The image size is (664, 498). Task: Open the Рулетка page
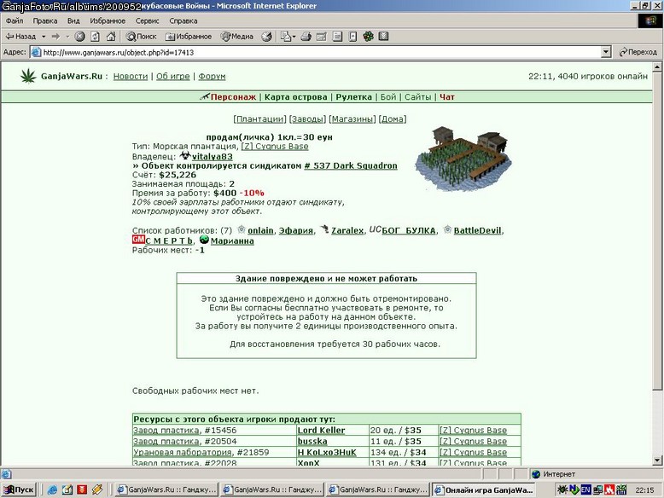coord(353,97)
